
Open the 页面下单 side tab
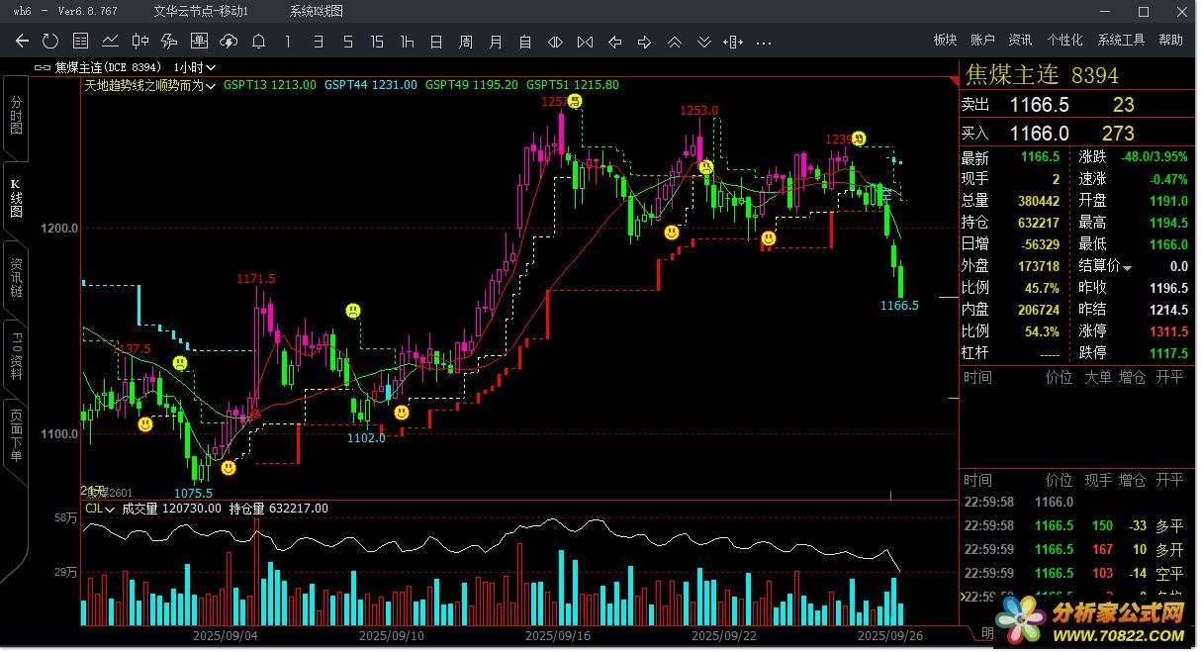point(16,436)
